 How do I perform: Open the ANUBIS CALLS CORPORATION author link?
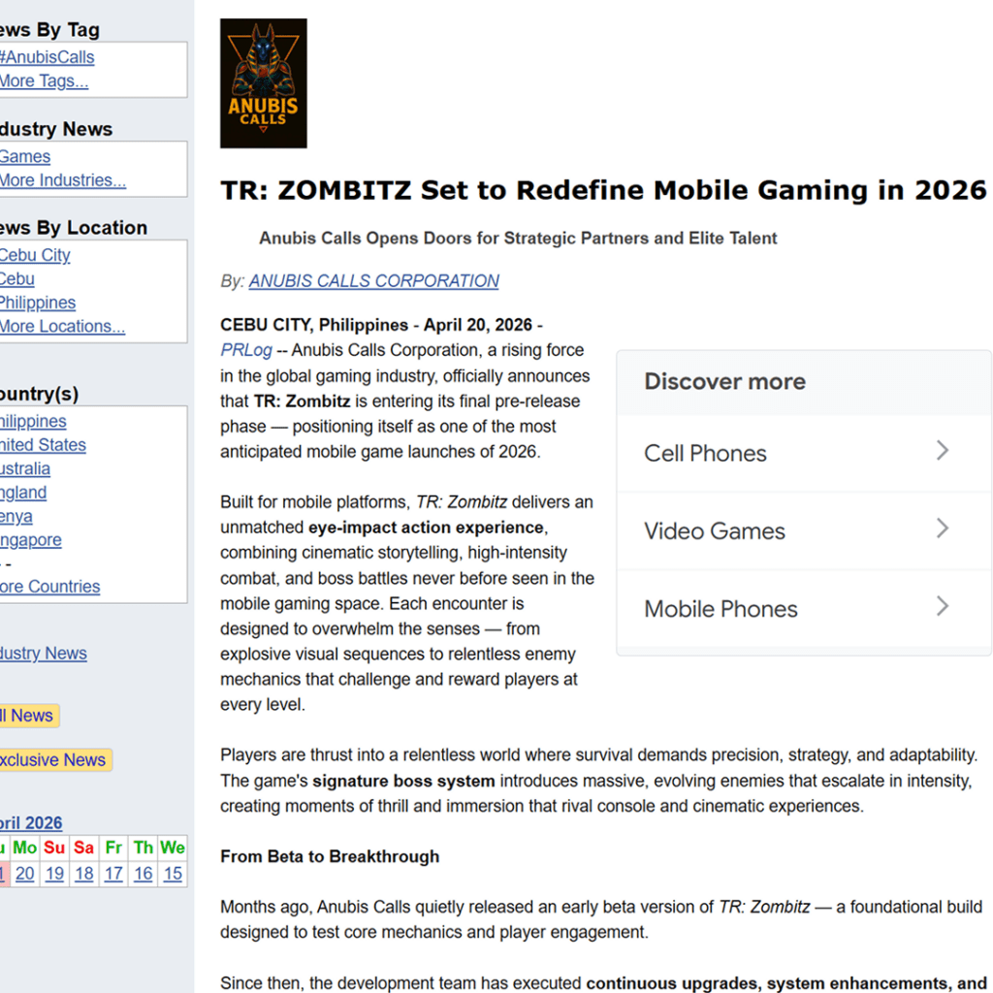pyautogui.click(x=373, y=281)
